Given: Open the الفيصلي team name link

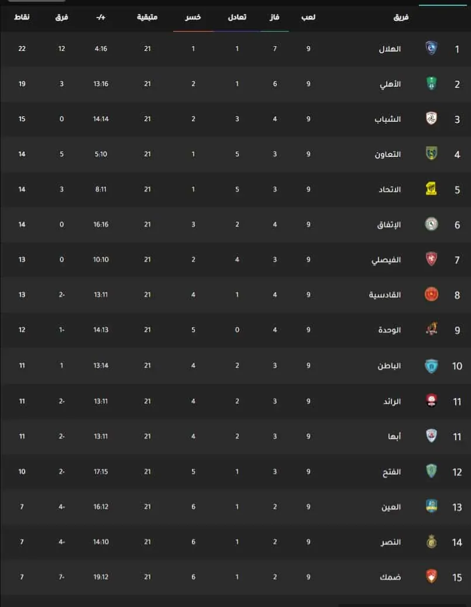Looking at the screenshot, I should (386, 260).
